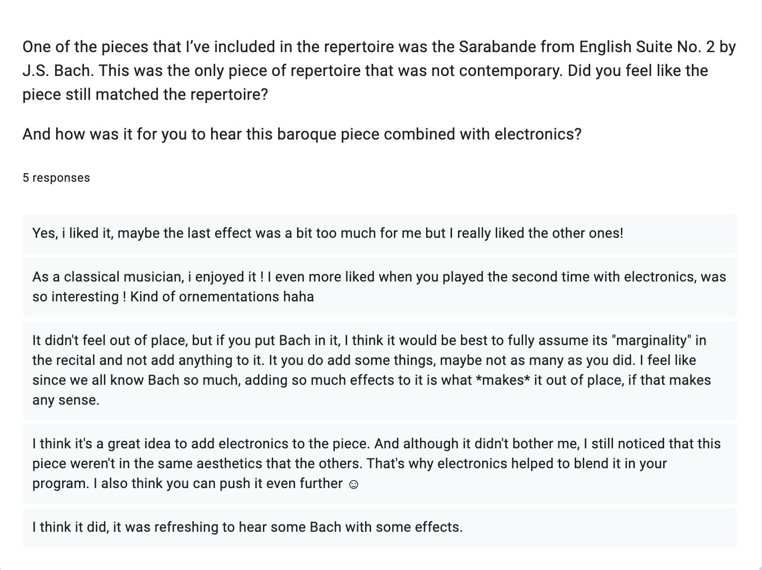Click "J.S. Bach" in the question text
Viewport: 762px width, 570px height.
pos(57,71)
